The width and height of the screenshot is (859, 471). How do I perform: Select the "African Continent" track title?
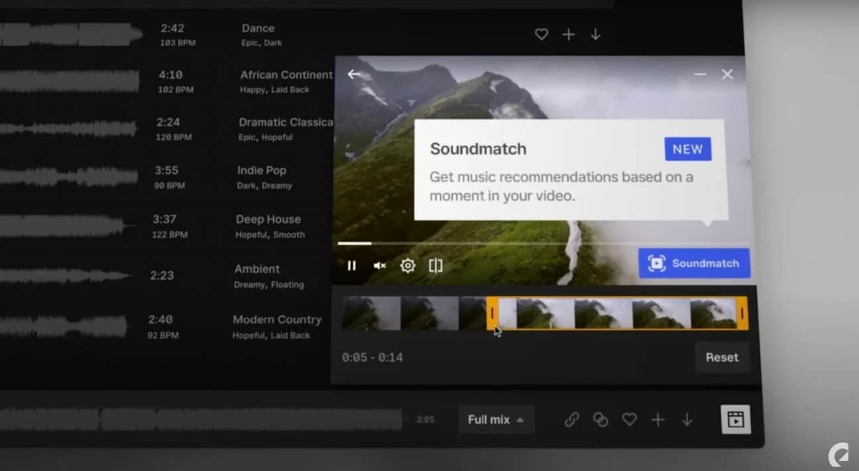click(x=286, y=75)
